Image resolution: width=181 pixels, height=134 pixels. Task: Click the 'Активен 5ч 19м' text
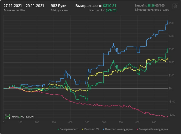[14, 10]
